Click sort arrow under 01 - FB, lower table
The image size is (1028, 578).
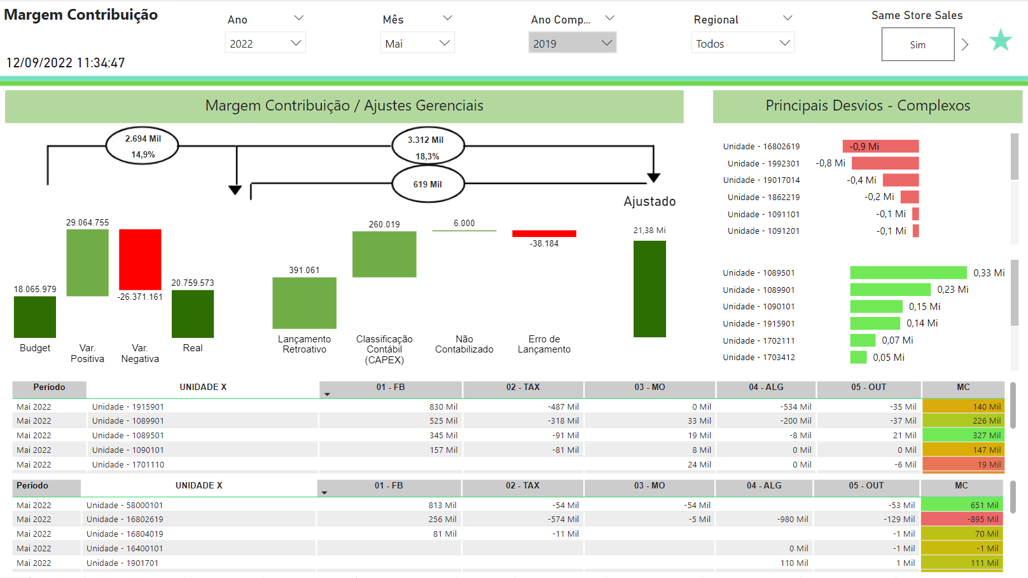pyautogui.click(x=324, y=493)
